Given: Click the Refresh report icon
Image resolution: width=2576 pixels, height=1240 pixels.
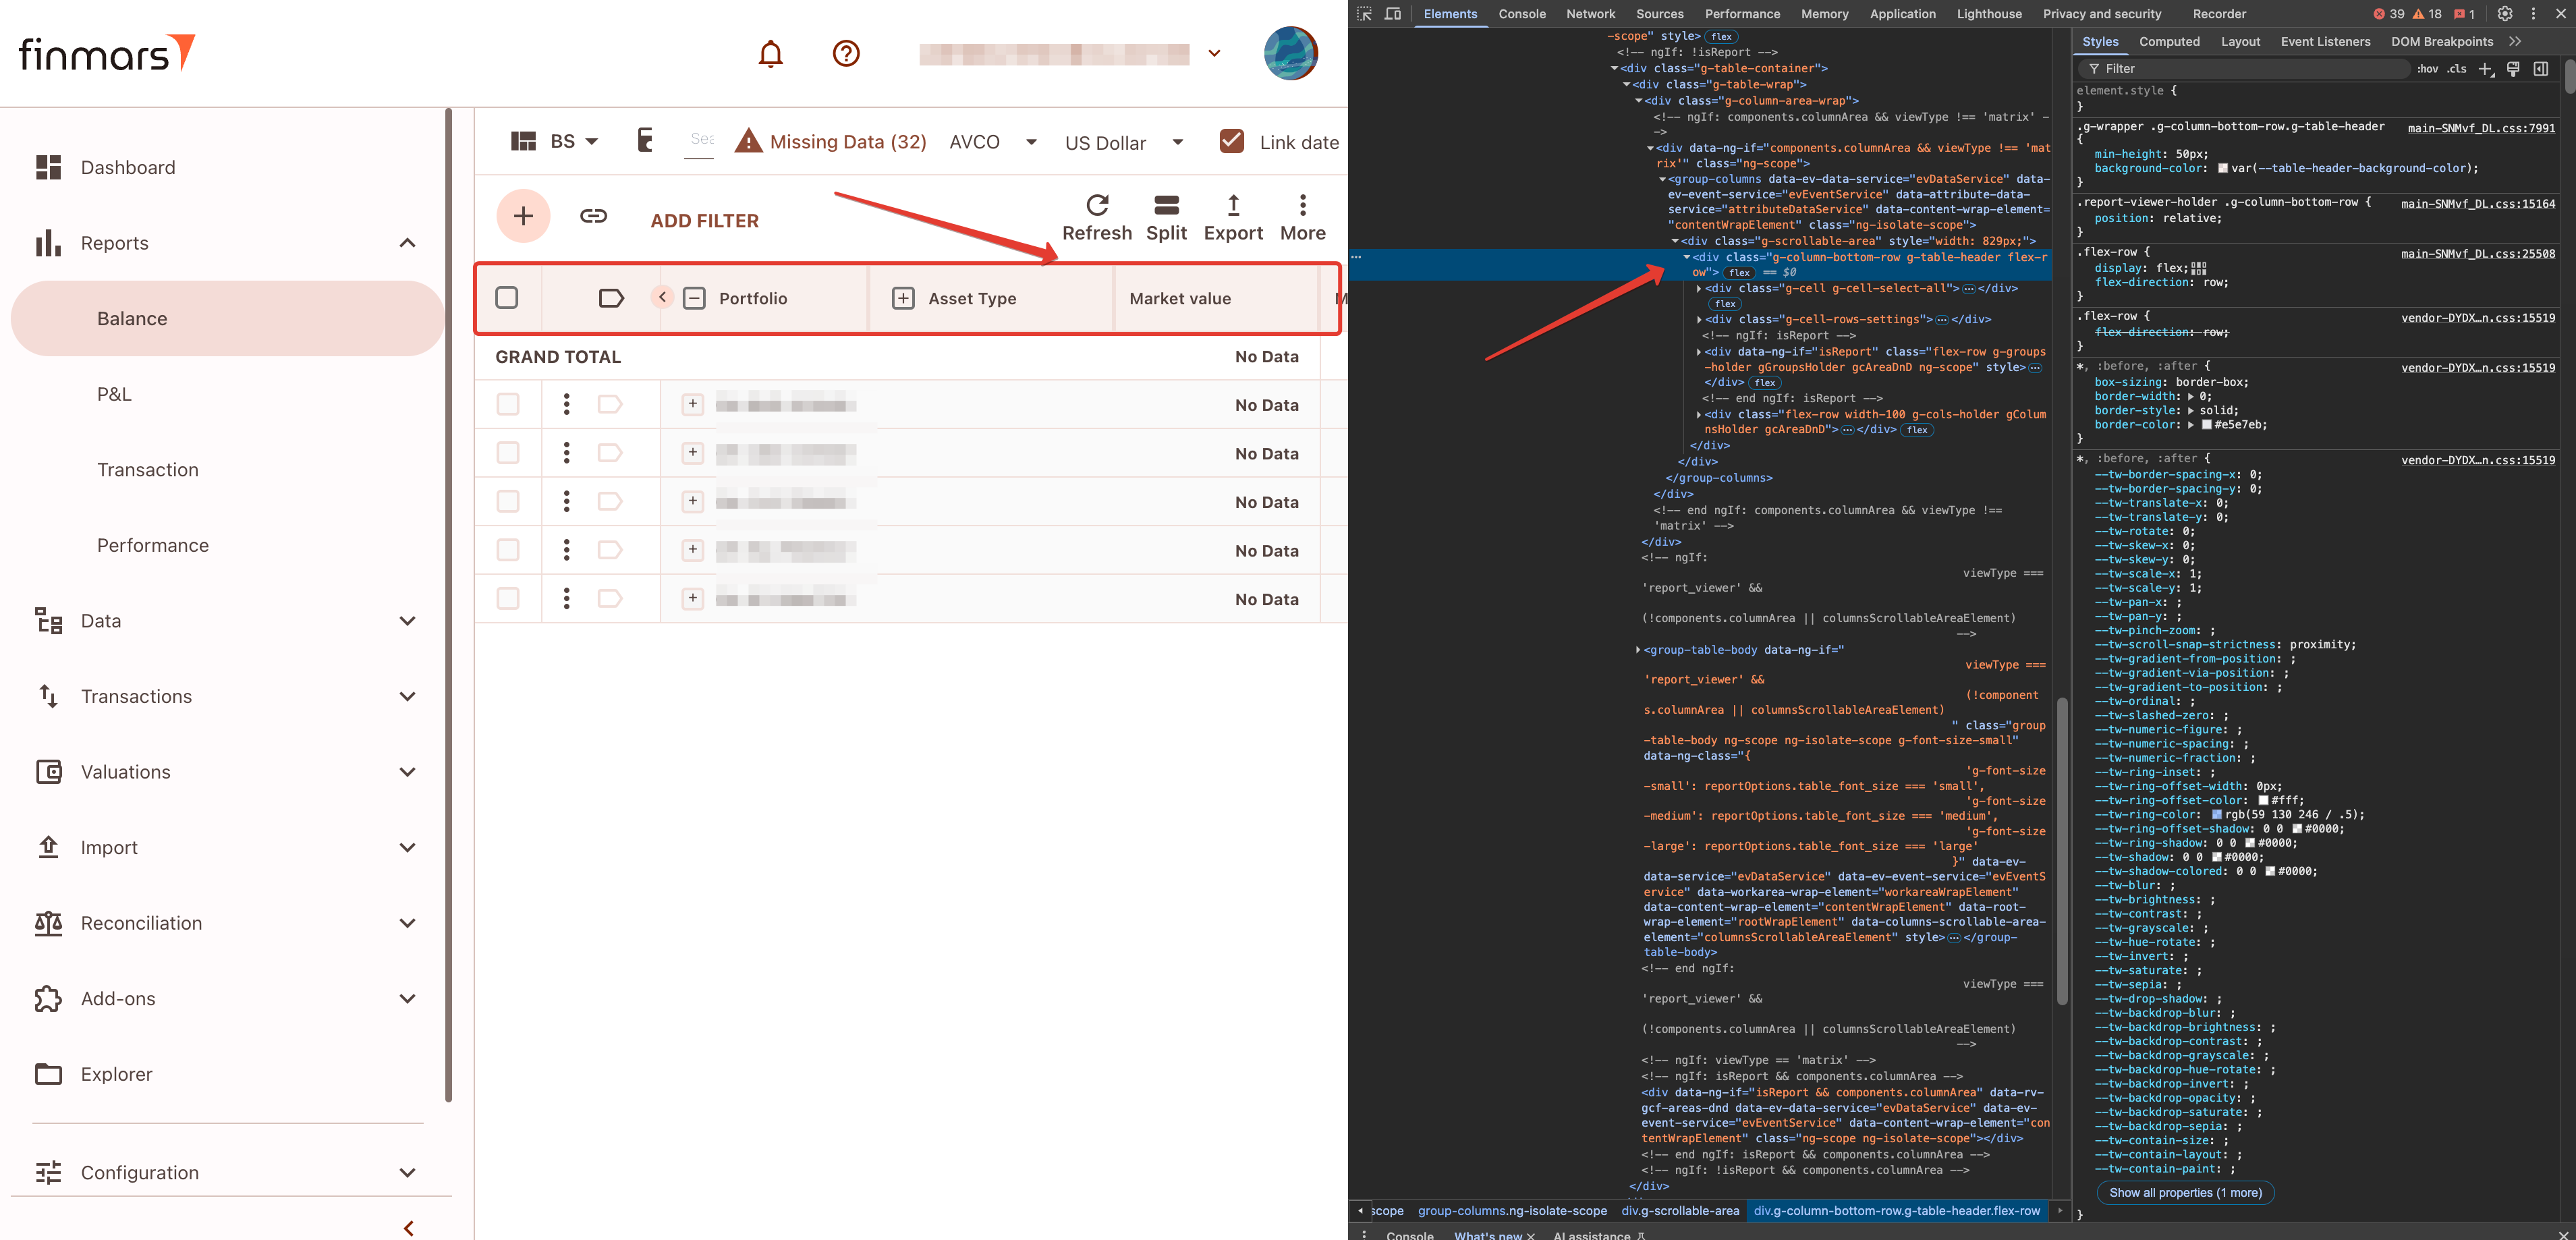Looking at the screenshot, I should [1096, 206].
